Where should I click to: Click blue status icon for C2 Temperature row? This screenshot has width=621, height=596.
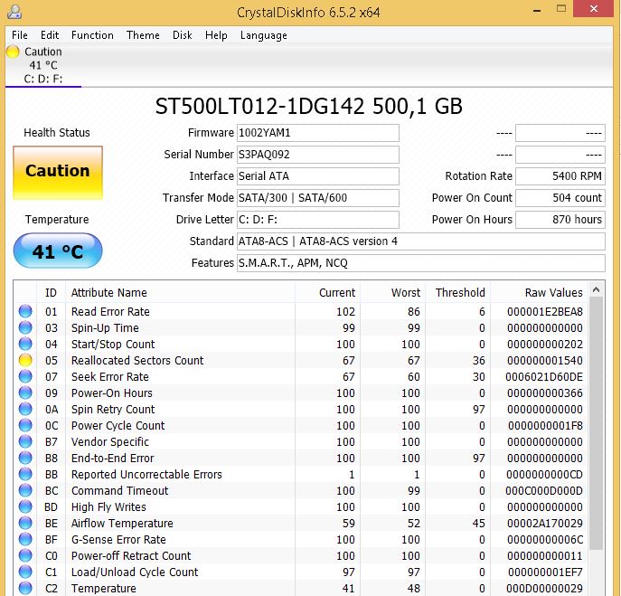point(25,588)
